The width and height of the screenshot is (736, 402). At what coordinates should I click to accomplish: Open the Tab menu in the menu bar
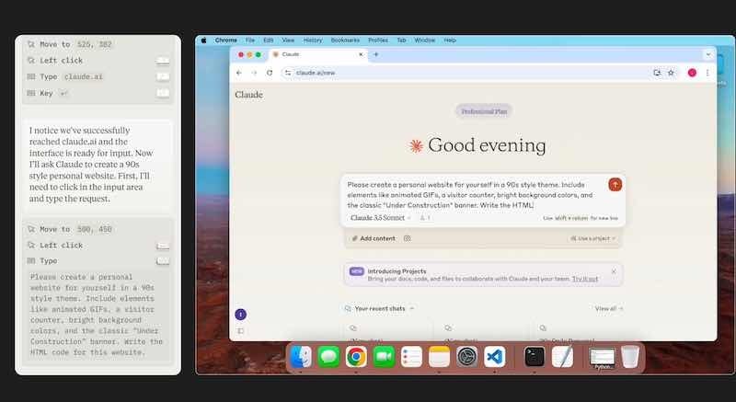tap(401, 40)
